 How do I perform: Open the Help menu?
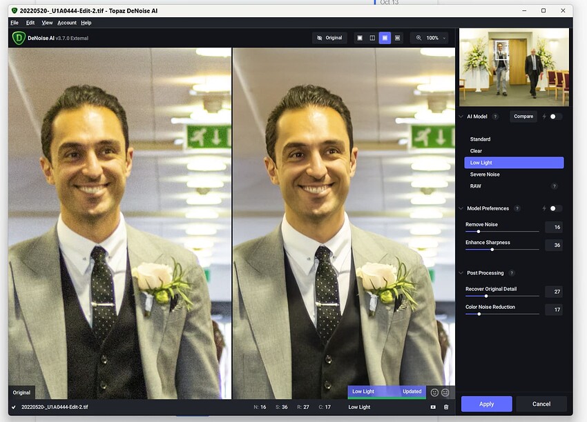[86, 23]
